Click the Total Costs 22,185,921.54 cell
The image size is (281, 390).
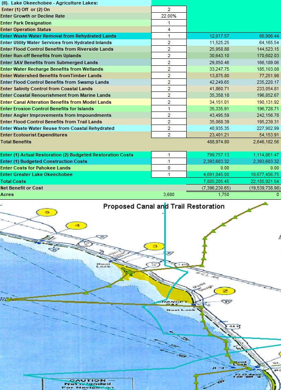point(257,181)
